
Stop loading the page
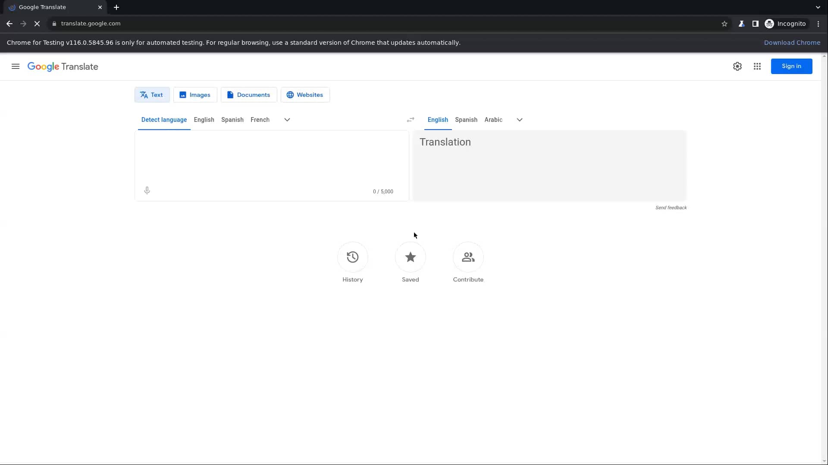(37, 24)
